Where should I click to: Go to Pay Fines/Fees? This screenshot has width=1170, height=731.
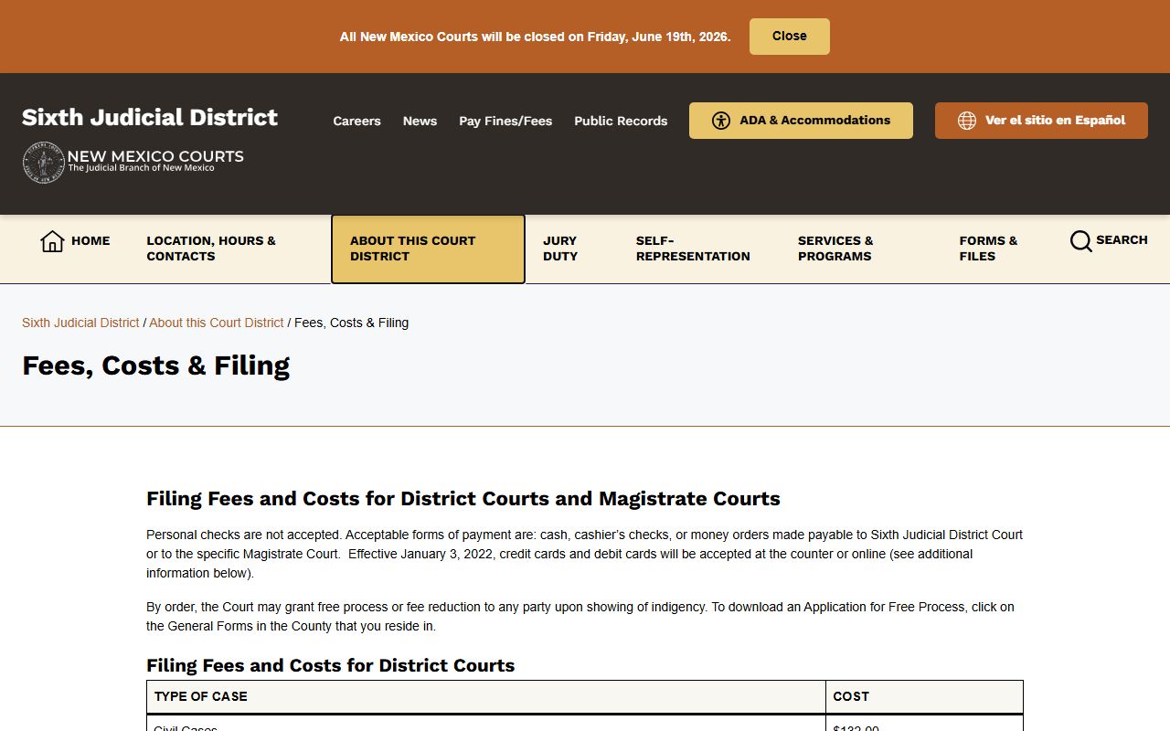point(505,121)
